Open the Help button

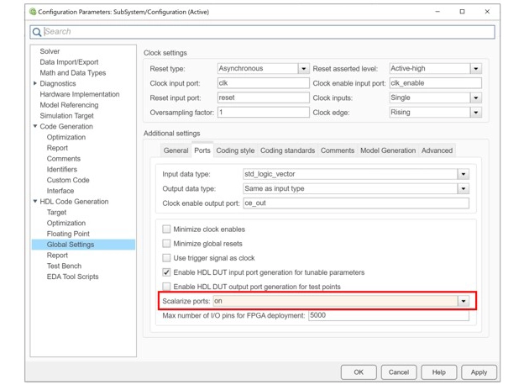coord(438,372)
